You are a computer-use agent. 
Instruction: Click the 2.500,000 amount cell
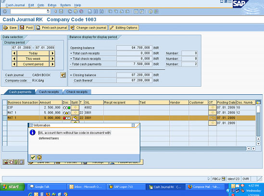50,107
